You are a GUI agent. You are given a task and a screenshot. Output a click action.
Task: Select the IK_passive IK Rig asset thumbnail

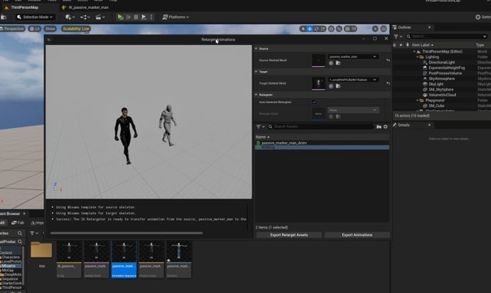point(69,260)
